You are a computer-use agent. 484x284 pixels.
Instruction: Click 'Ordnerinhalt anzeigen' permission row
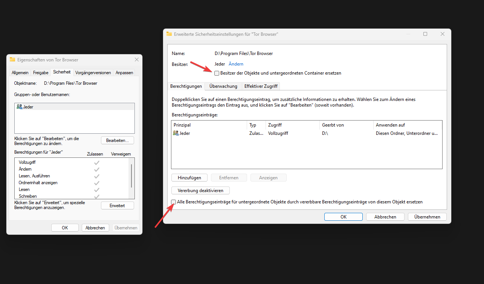72,183
